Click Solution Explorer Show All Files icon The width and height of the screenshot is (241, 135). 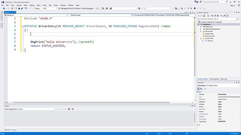pyautogui.click(x=218, y=16)
